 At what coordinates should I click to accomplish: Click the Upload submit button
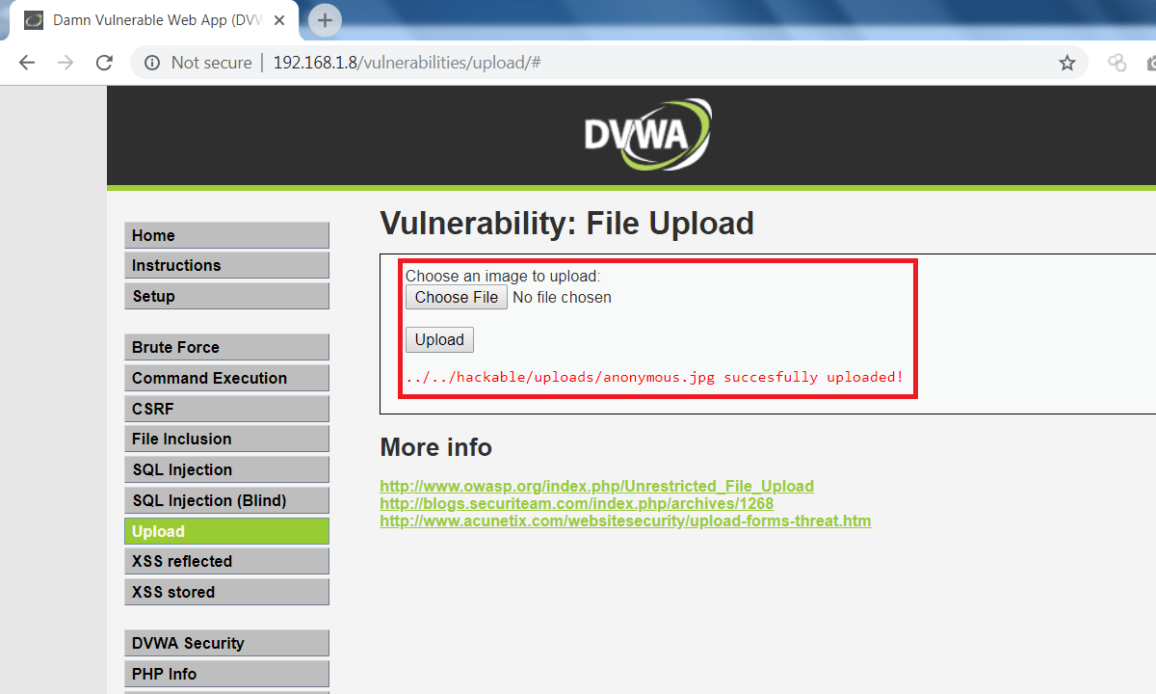coord(439,339)
